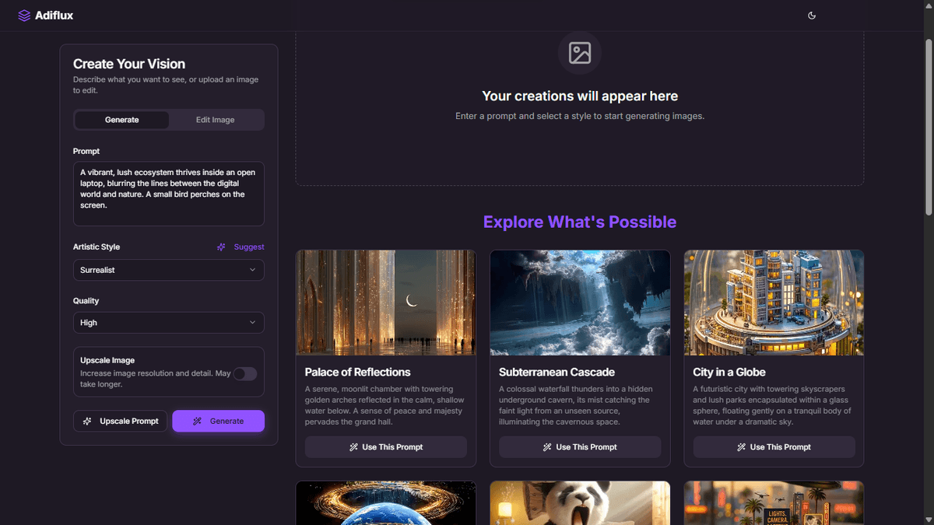Click the wand icon on Subterranean Cascade's prompt button
Viewport: 934px width, 525px height.
[547, 447]
